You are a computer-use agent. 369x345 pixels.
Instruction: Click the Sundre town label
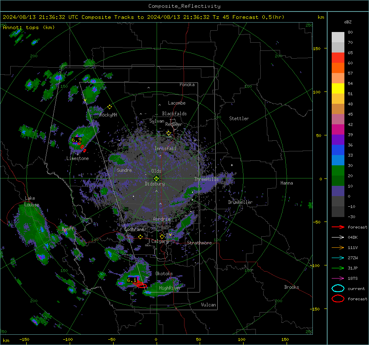click(x=124, y=170)
